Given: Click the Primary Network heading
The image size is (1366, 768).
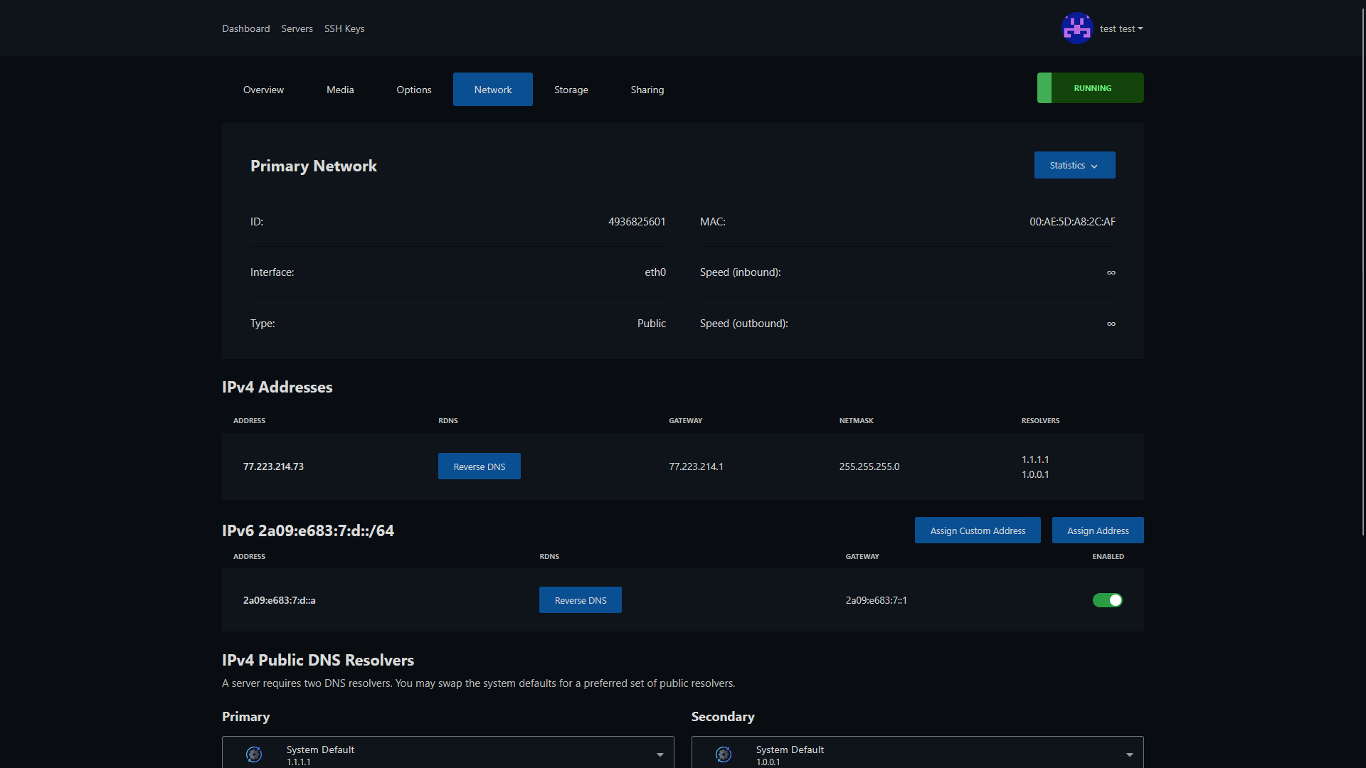Looking at the screenshot, I should pyautogui.click(x=314, y=166).
